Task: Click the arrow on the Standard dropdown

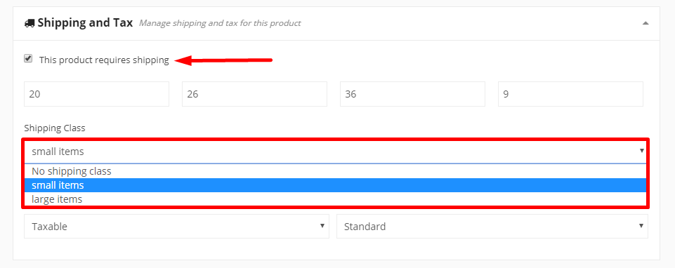Action: click(x=641, y=226)
